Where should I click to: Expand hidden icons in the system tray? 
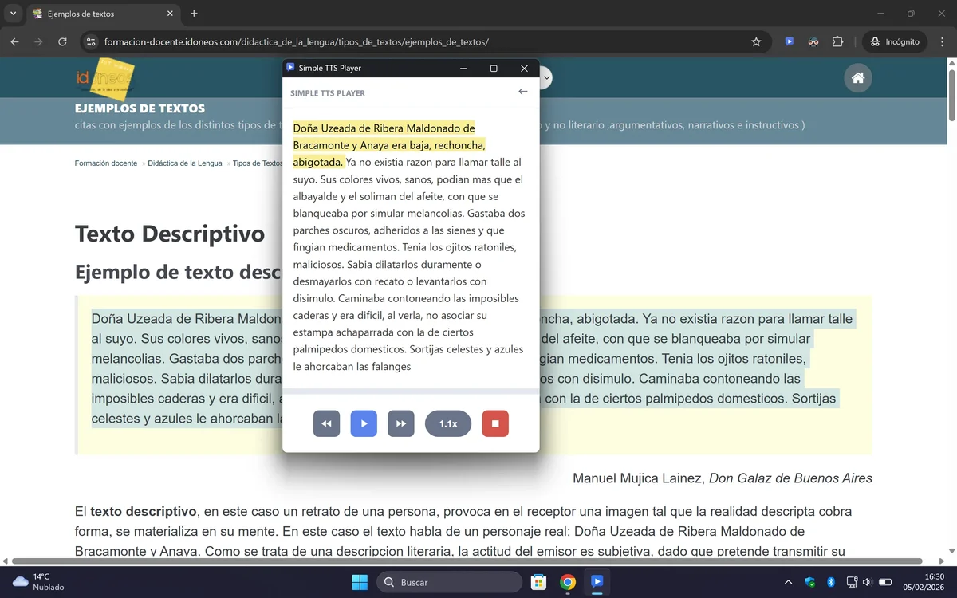[788, 582]
